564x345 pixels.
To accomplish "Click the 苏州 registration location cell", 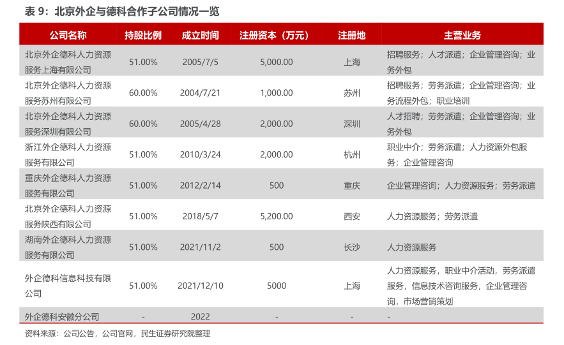I will click(351, 92).
